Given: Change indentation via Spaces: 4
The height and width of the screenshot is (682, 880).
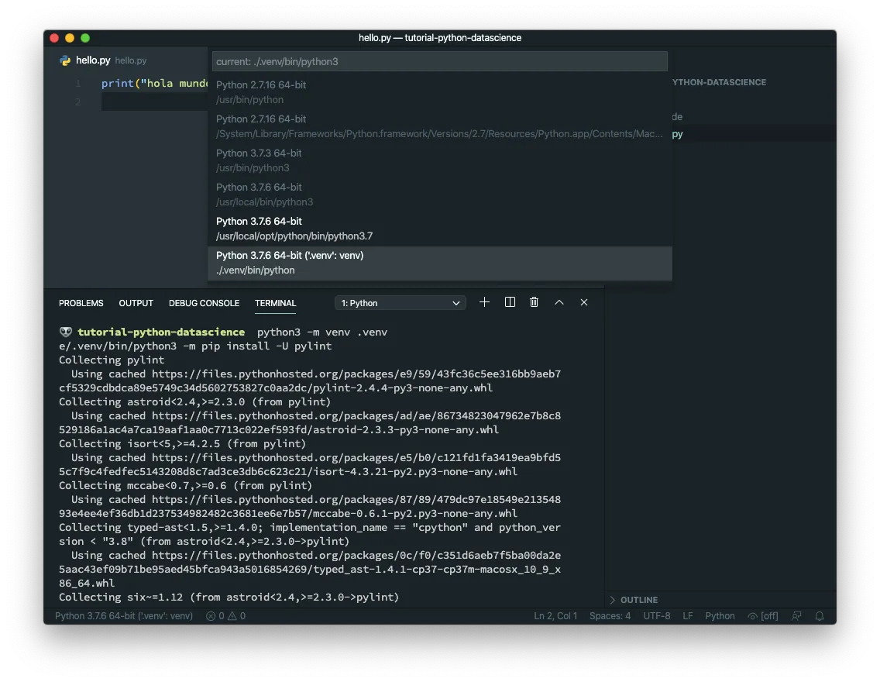Looking at the screenshot, I should pyautogui.click(x=610, y=616).
